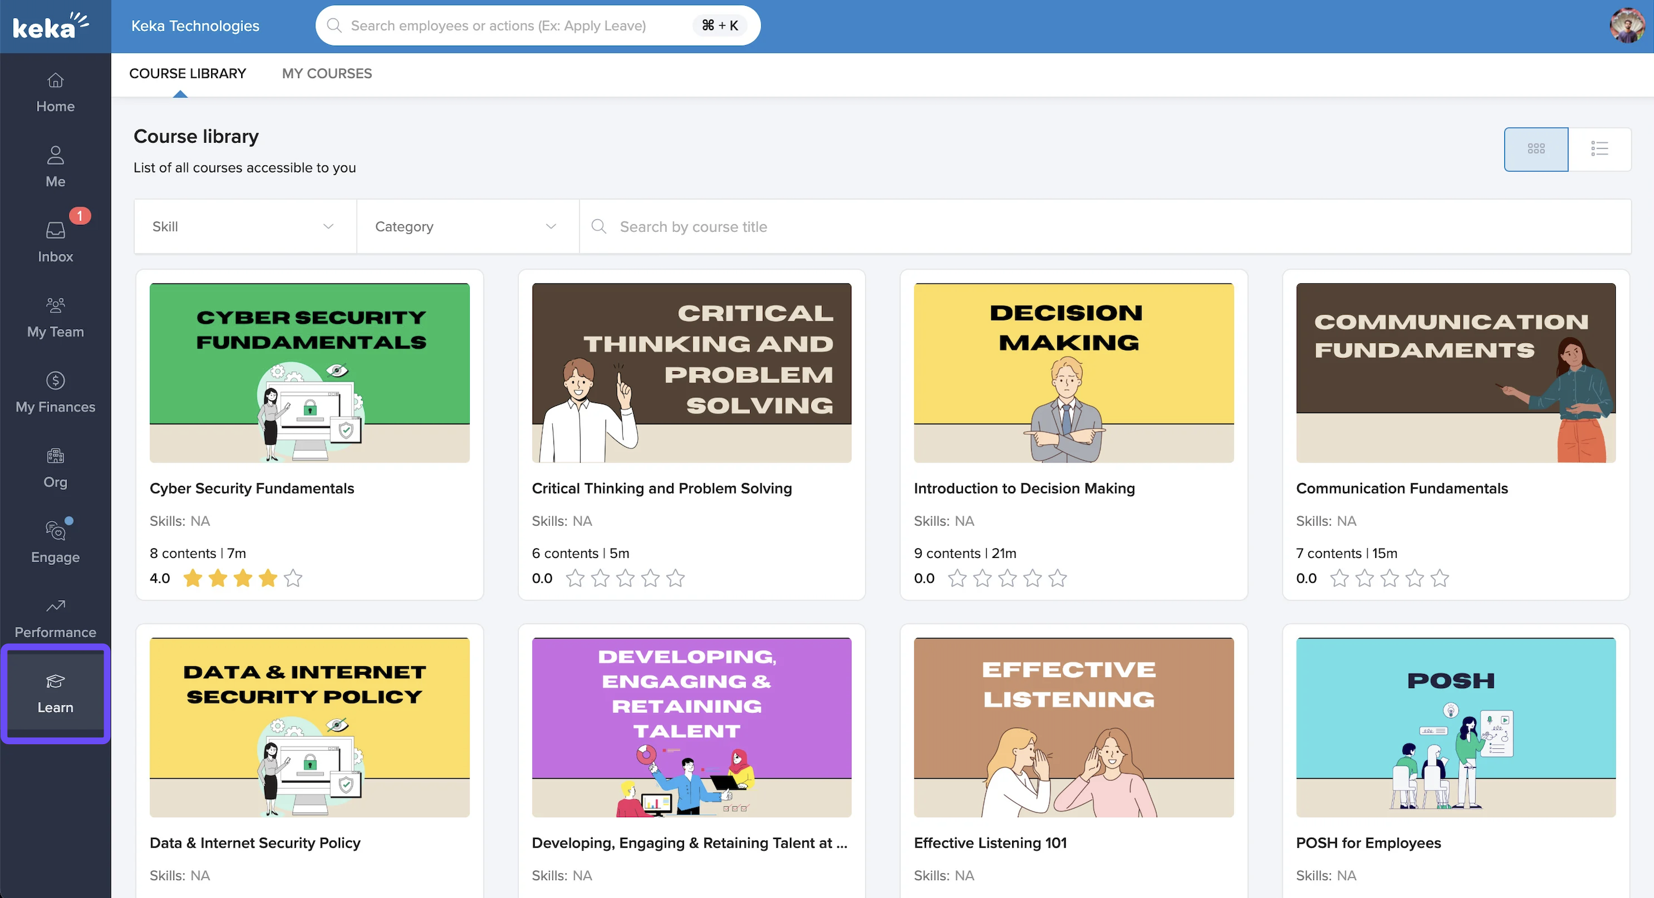The width and height of the screenshot is (1654, 898).
Task: Rate Communication Fundamentals with the fifth star
Action: click(1440, 578)
